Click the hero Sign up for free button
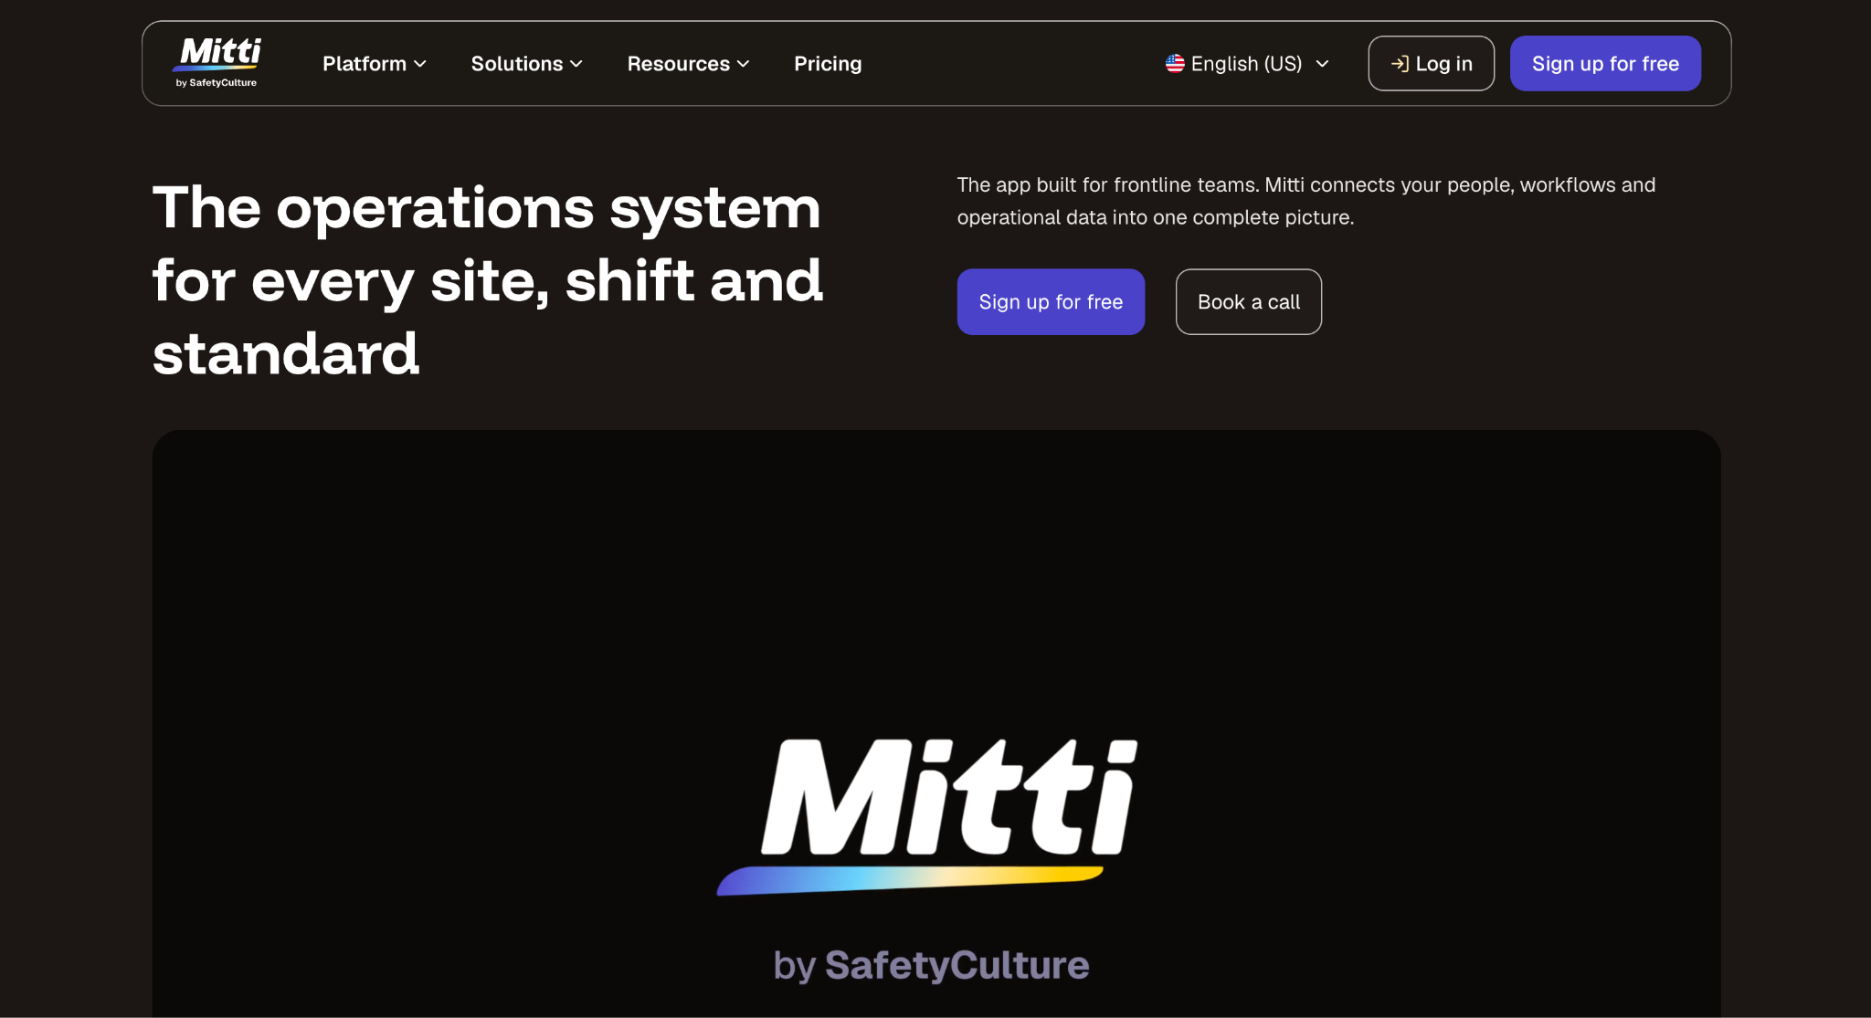1871x1018 pixels. [1051, 301]
